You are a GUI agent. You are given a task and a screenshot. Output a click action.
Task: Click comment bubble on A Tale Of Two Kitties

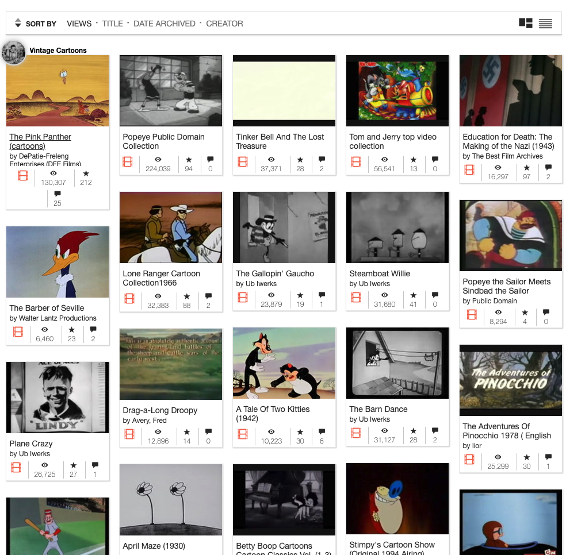coord(322,432)
